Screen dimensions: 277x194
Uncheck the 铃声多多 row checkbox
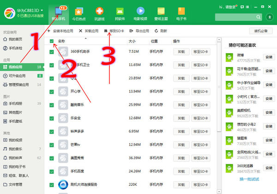point(52,132)
